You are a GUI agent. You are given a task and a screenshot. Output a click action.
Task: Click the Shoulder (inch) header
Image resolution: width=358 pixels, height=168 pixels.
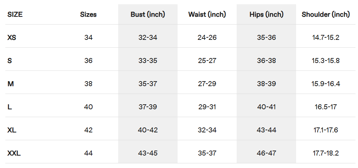tap(326, 15)
